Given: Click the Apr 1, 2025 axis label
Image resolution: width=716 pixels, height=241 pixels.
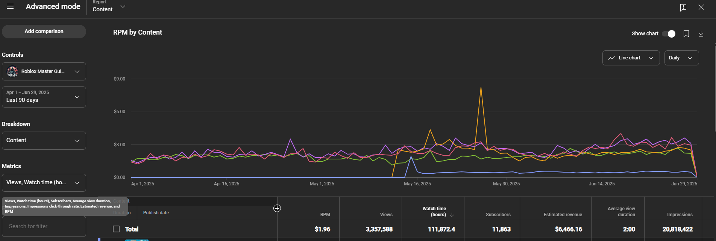Looking at the screenshot, I should (x=143, y=184).
